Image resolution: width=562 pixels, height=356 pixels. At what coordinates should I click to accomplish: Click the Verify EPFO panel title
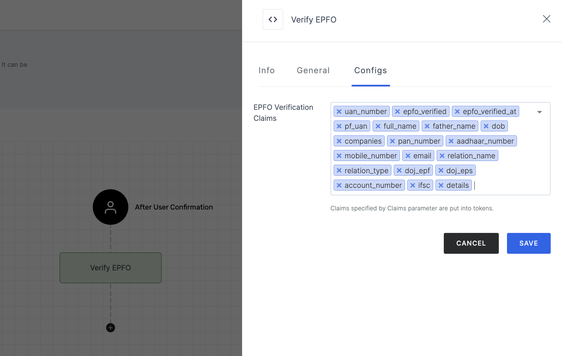(314, 20)
